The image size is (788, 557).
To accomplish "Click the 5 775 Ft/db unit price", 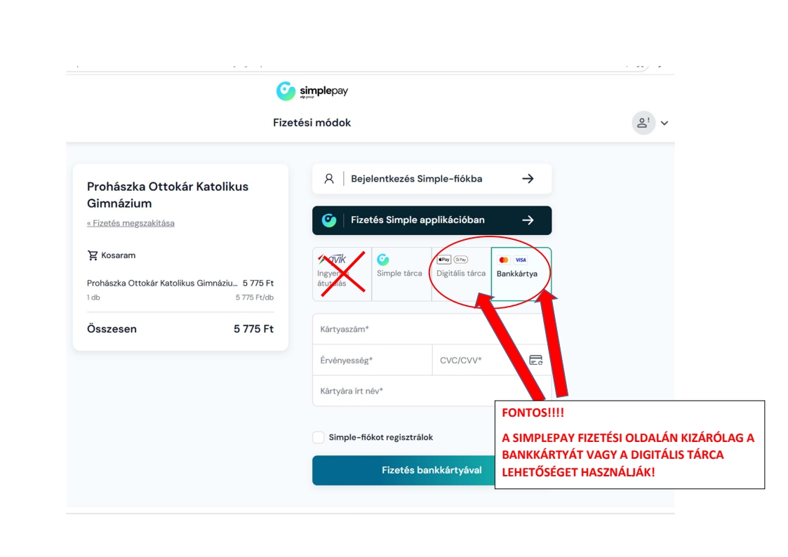I will 255,297.
